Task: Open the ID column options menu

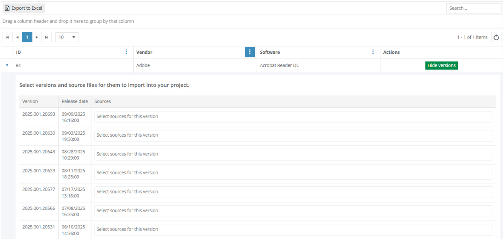Action: [126, 52]
